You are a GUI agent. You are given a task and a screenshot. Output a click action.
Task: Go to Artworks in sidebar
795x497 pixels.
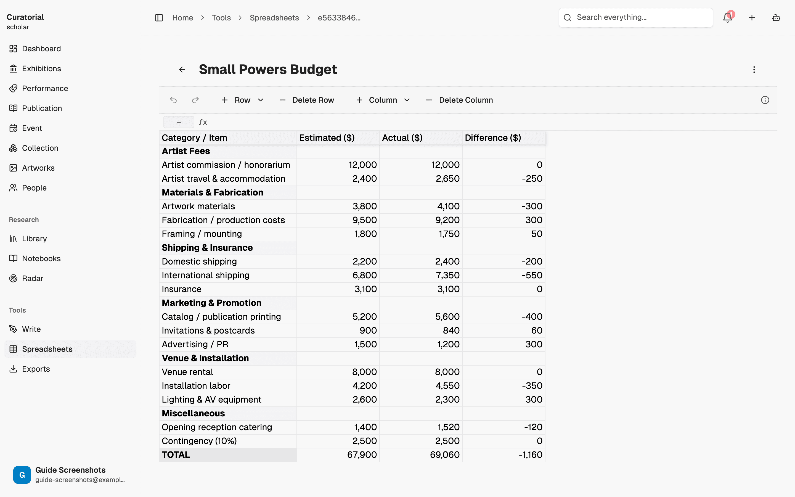pyautogui.click(x=70, y=168)
